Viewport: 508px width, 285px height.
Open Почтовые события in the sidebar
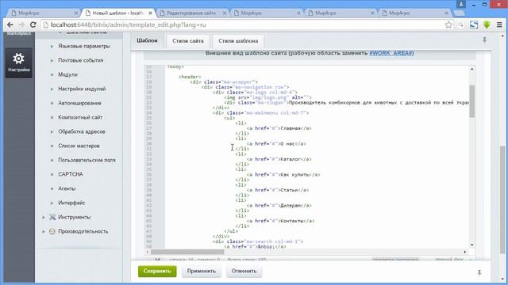81,60
